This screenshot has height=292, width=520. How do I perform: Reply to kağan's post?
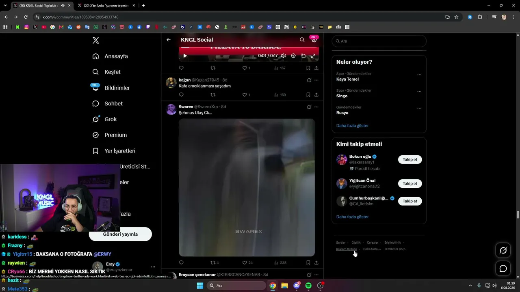(x=181, y=94)
